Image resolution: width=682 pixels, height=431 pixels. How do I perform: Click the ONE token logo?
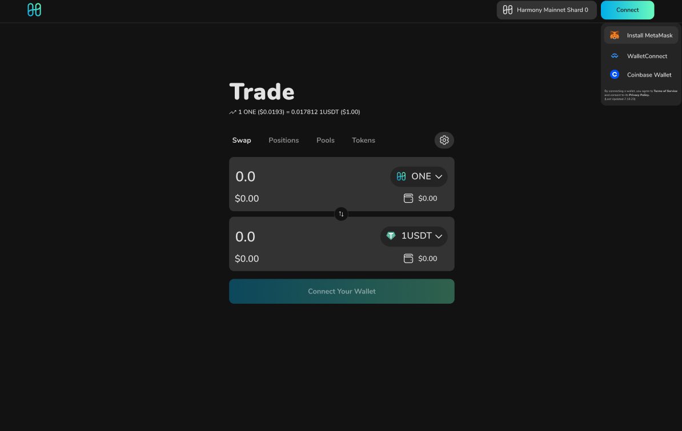pos(401,176)
